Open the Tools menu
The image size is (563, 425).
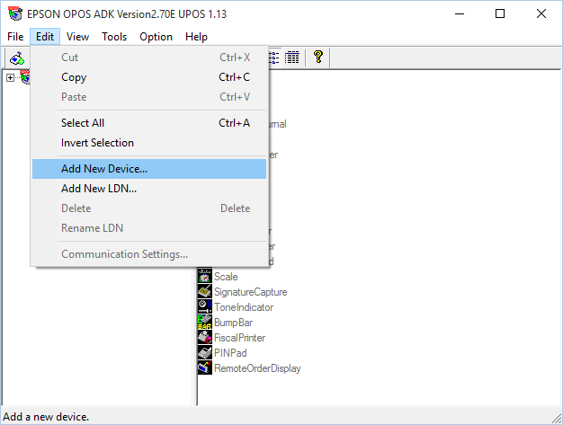pos(114,37)
